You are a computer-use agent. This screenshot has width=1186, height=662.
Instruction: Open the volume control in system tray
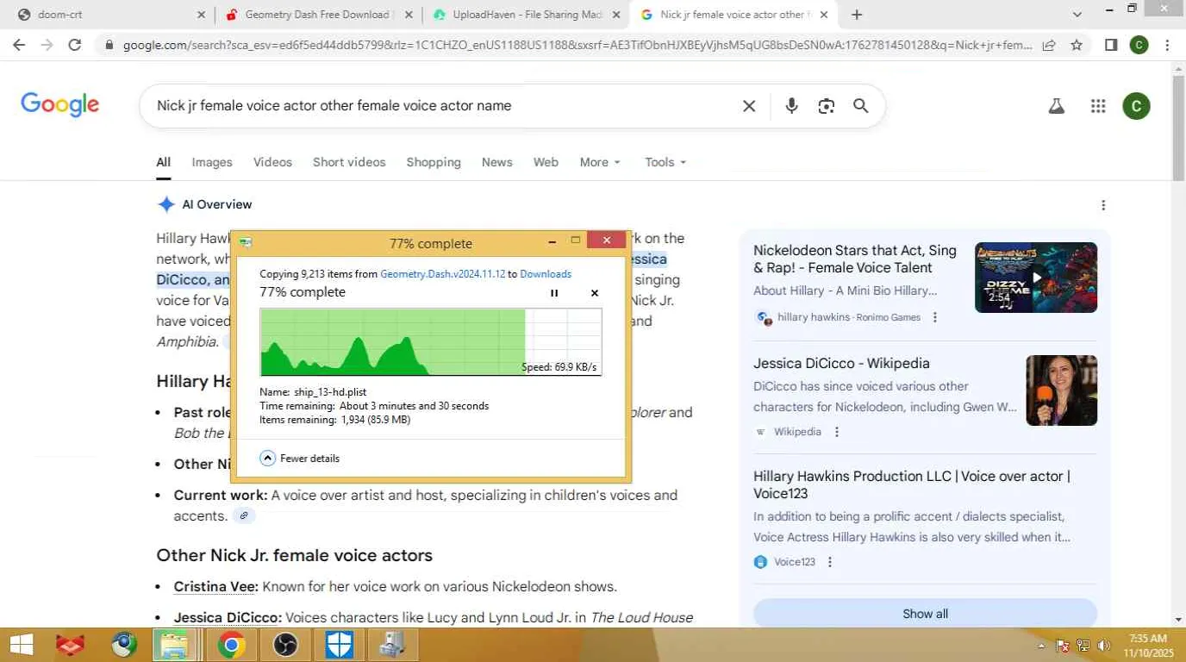(x=1102, y=646)
